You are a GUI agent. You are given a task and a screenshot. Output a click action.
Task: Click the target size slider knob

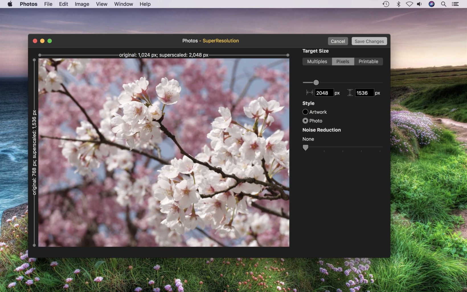coord(316,83)
